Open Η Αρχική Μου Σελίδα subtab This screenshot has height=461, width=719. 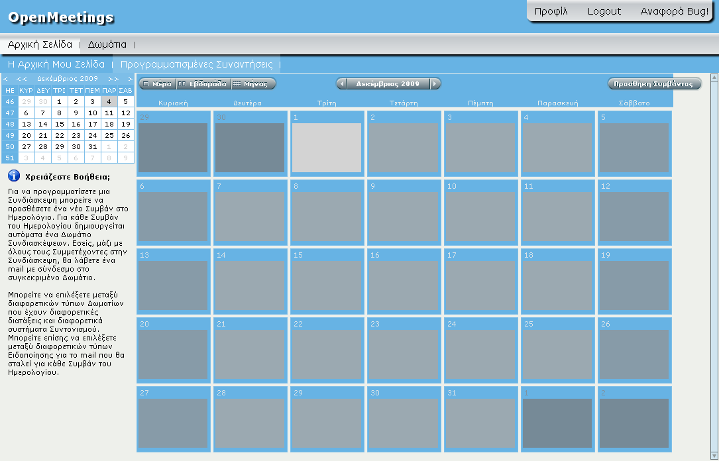point(56,65)
